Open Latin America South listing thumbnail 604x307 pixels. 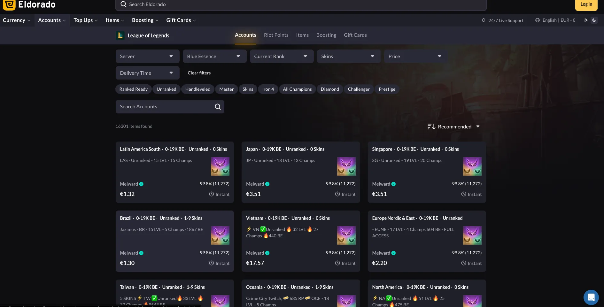[x=220, y=166]
